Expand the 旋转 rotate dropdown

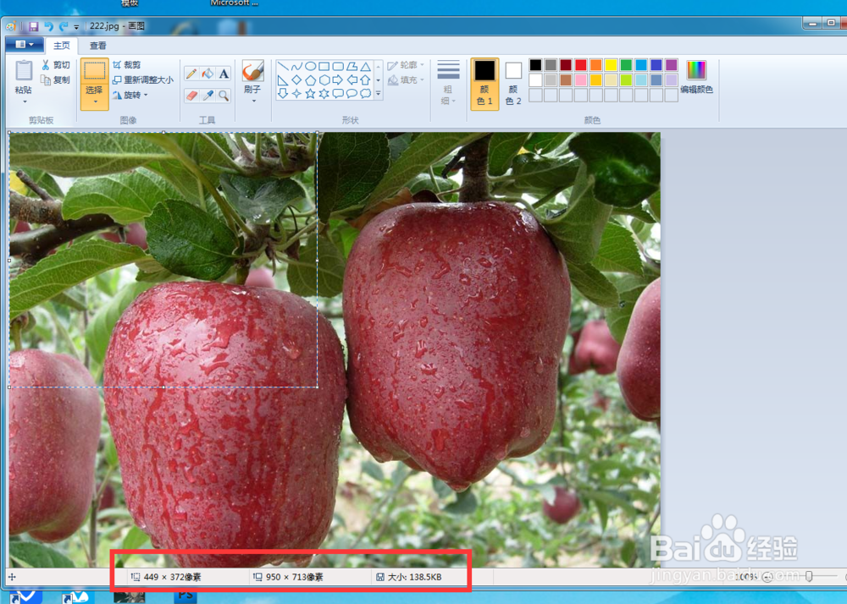(146, 96)
